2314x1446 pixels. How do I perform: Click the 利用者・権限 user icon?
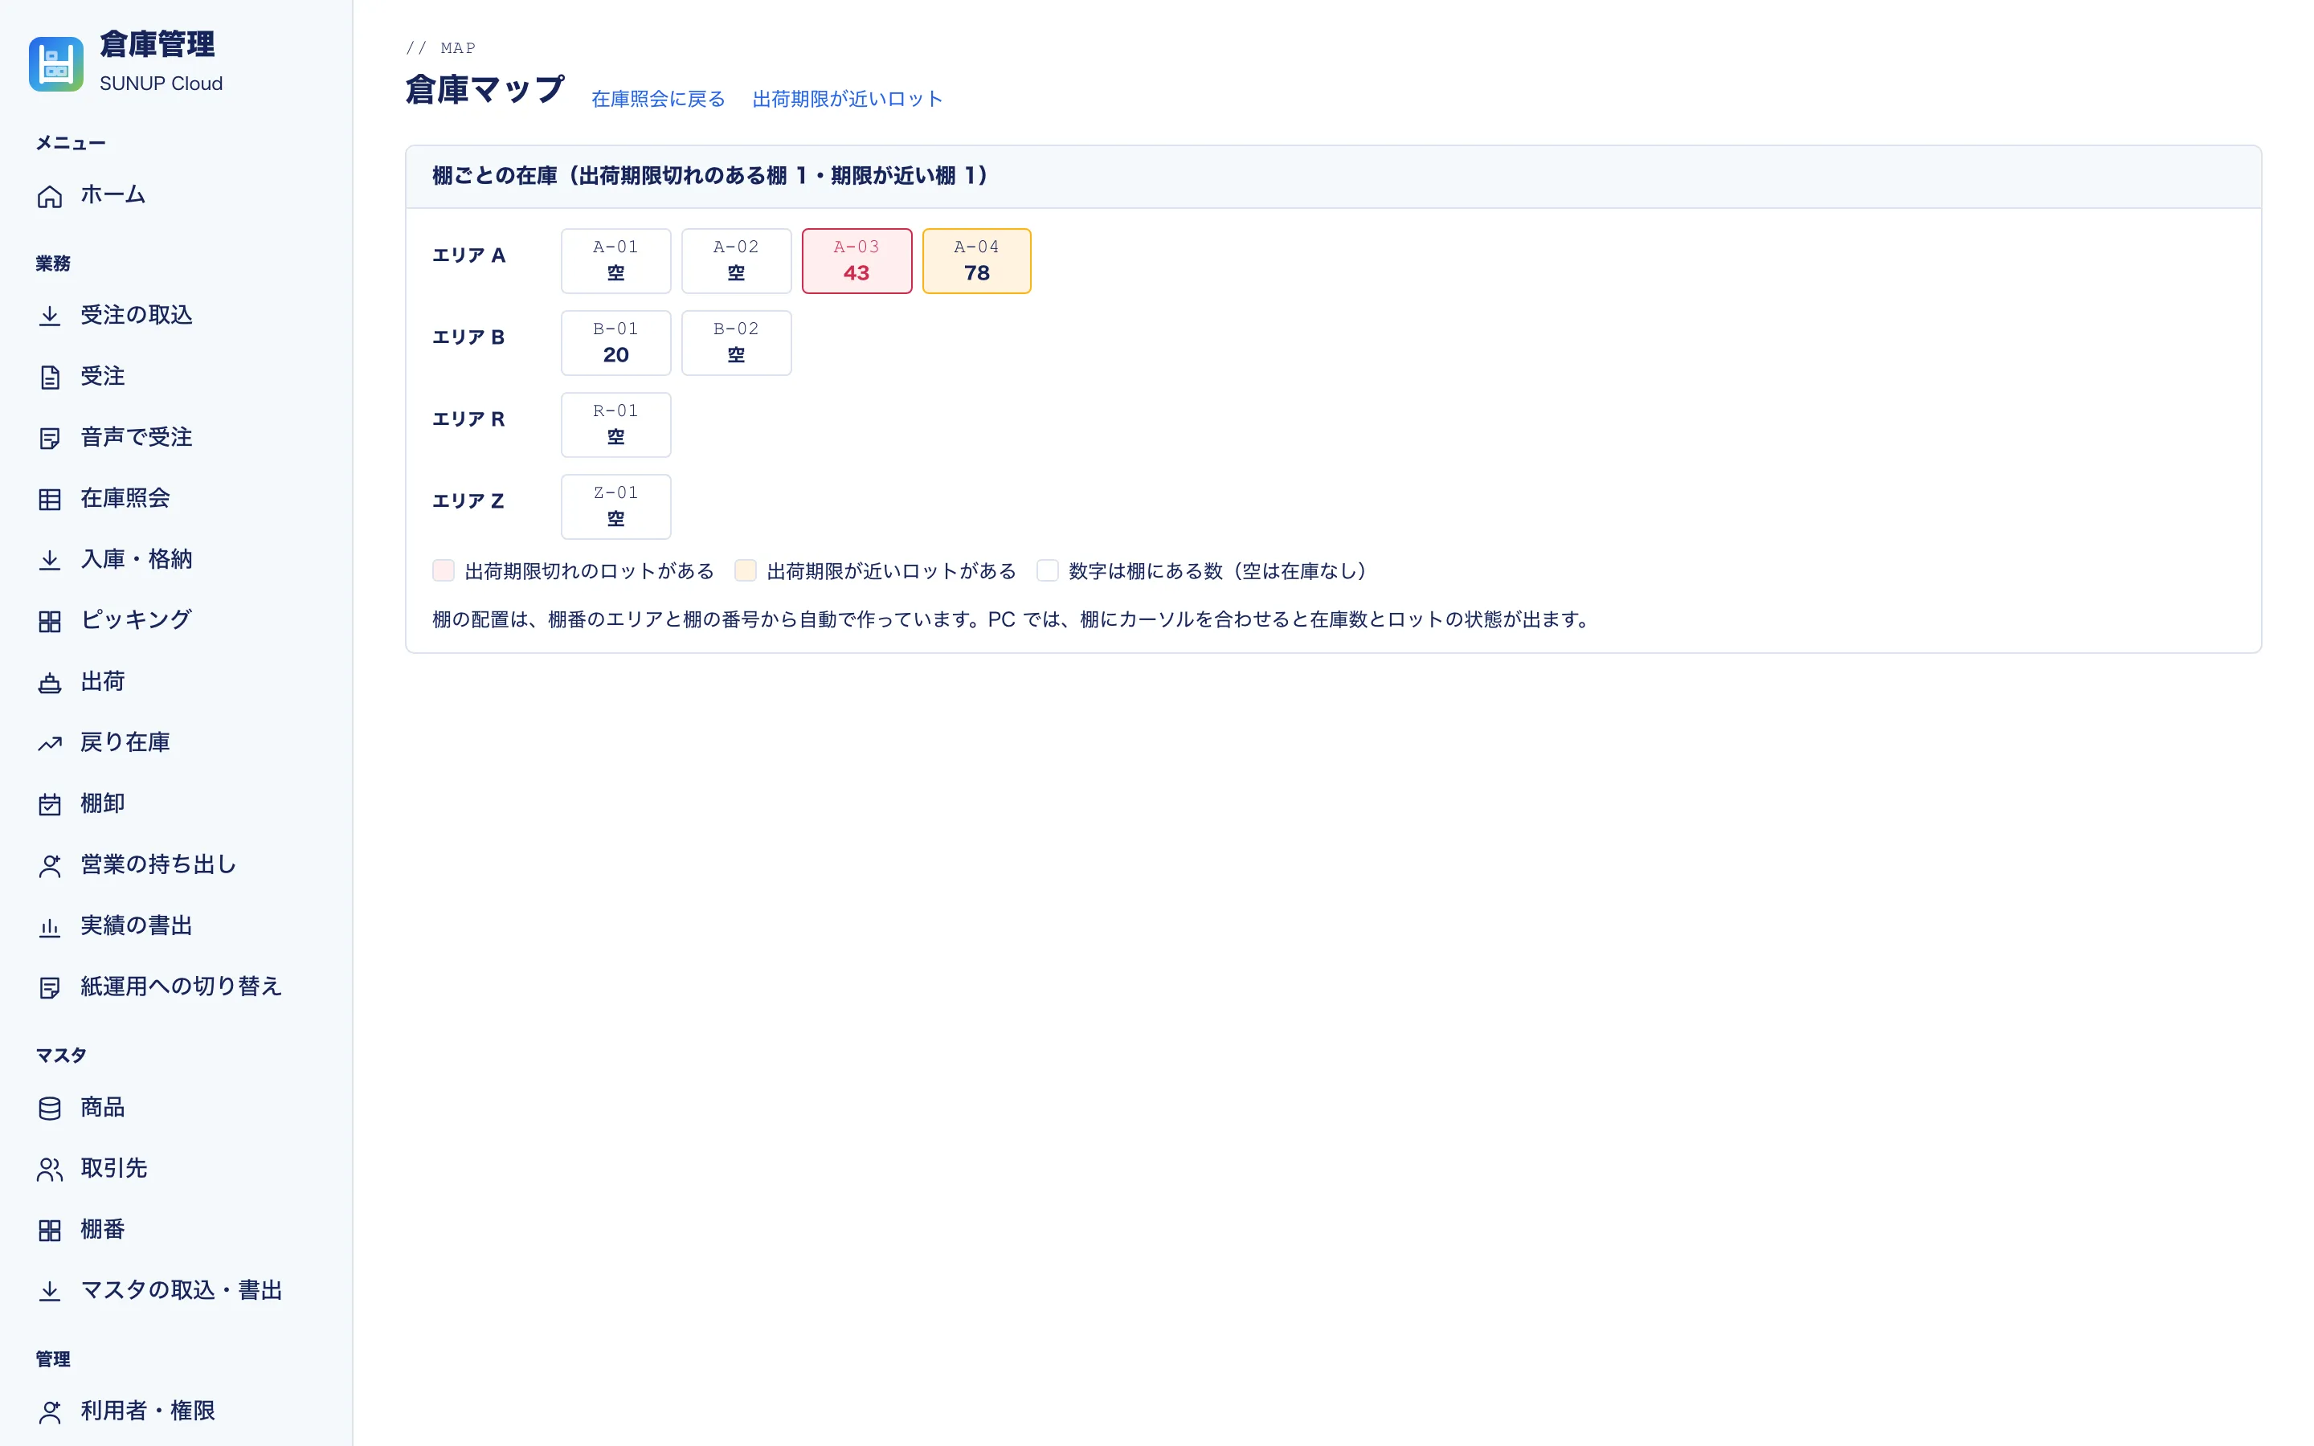tap(50, 1411)
